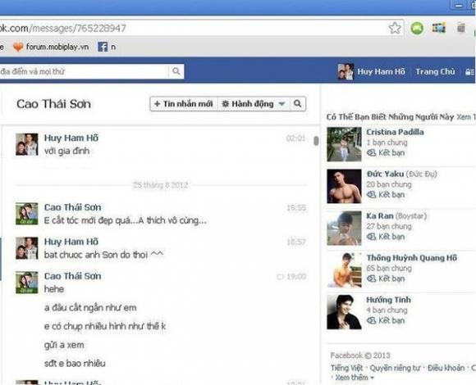The width and height of the screenshot is (476, 385).
Task: Click Kết bạn under Đức Yaku
Action: 386,195
